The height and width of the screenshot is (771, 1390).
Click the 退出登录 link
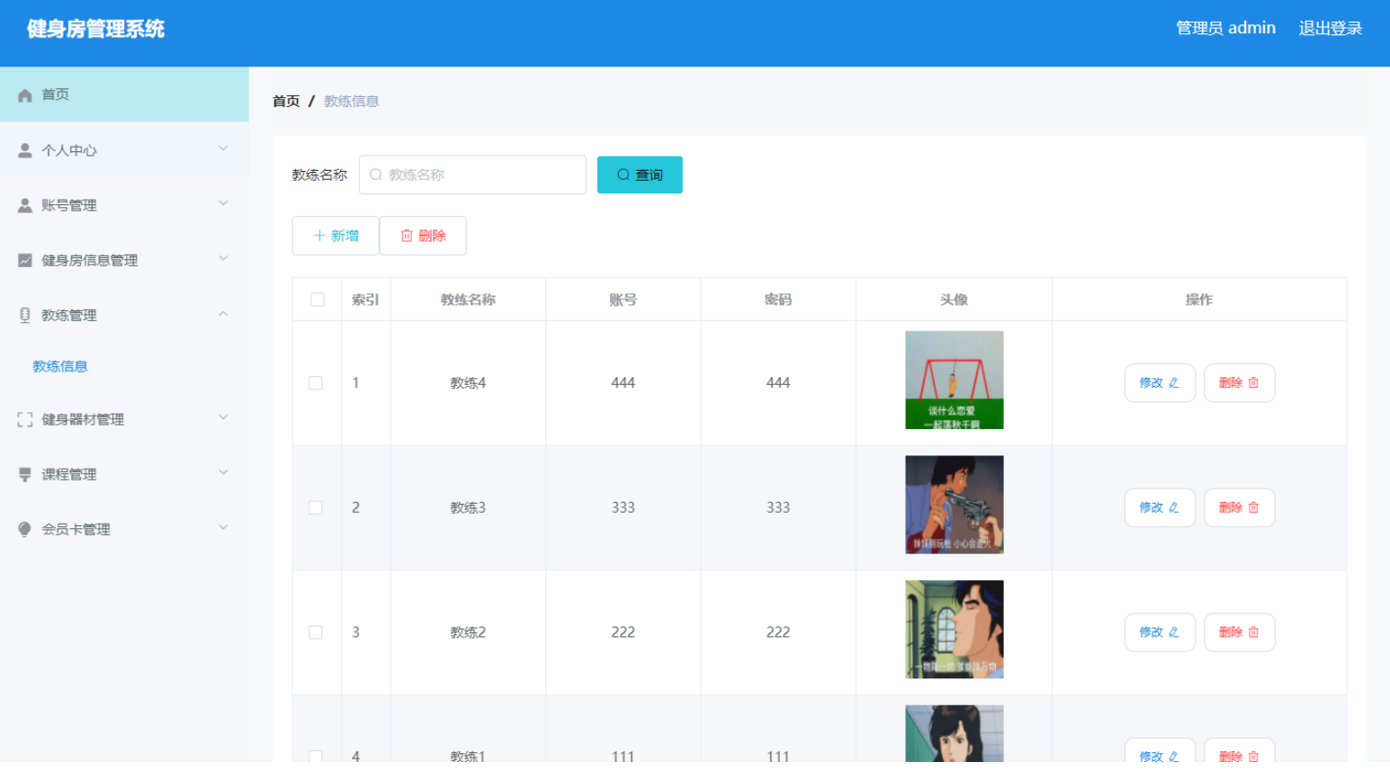1331,28
